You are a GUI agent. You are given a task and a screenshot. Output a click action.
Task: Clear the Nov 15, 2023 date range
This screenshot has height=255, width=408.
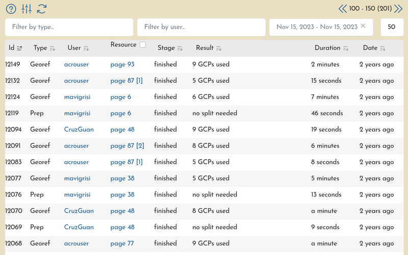pos(363,26)
